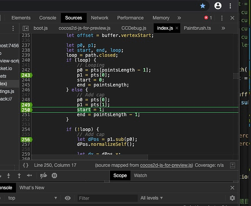Image resolution: width=251 pixels, height=206 pixels.
Task: Click the bookmark star icon
Action: [203, 6]
